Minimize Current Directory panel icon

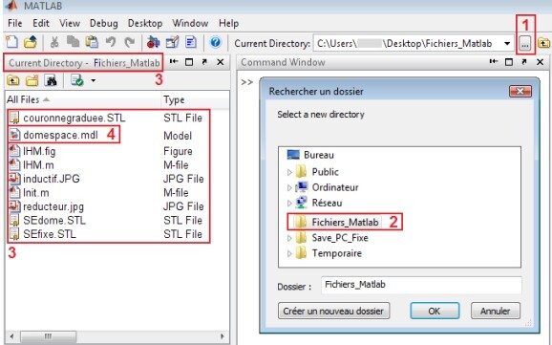[174, 62]
